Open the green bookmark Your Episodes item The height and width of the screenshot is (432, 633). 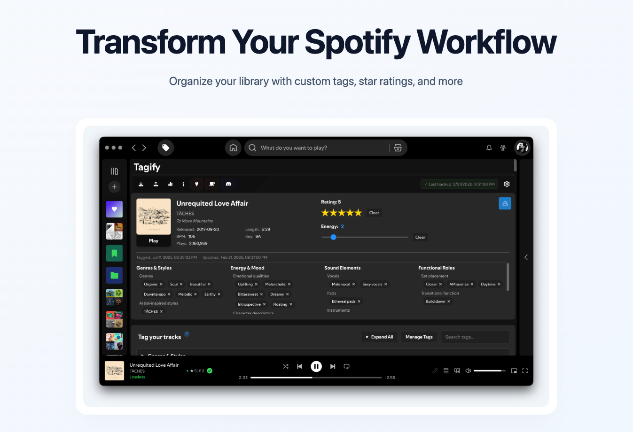click(x=114, y=253)
